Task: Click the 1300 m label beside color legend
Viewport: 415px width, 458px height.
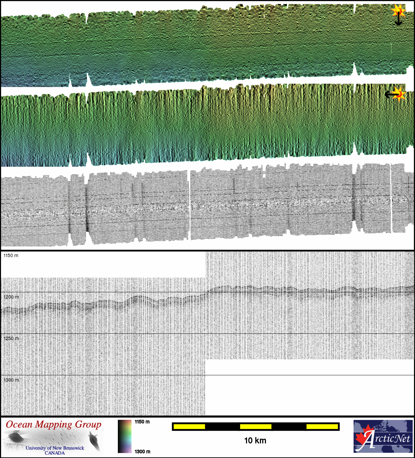Action: coord(142,451)
